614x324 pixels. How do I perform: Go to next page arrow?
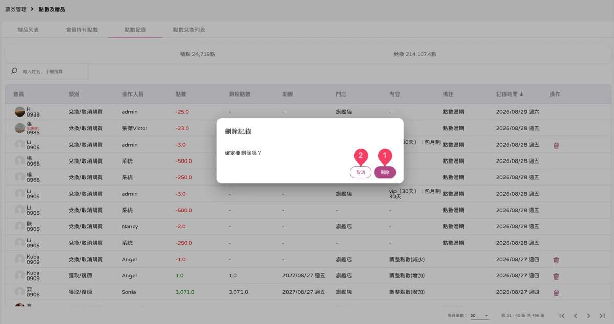[x=589, y=316]
